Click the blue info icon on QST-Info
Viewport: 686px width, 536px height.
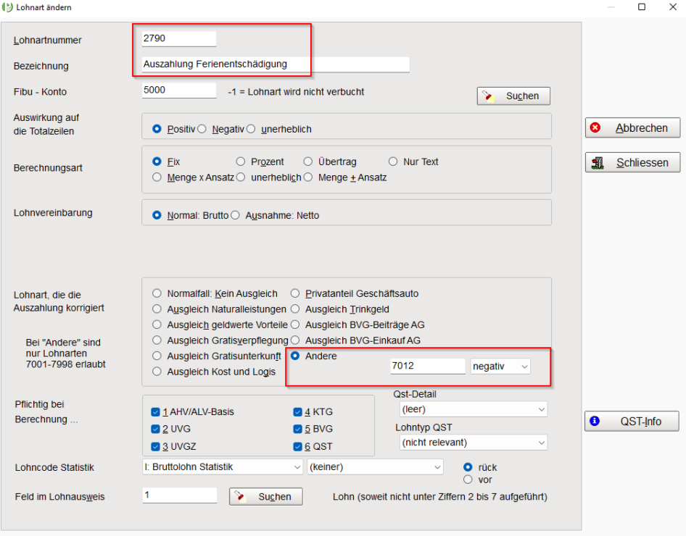pos(595,421)
